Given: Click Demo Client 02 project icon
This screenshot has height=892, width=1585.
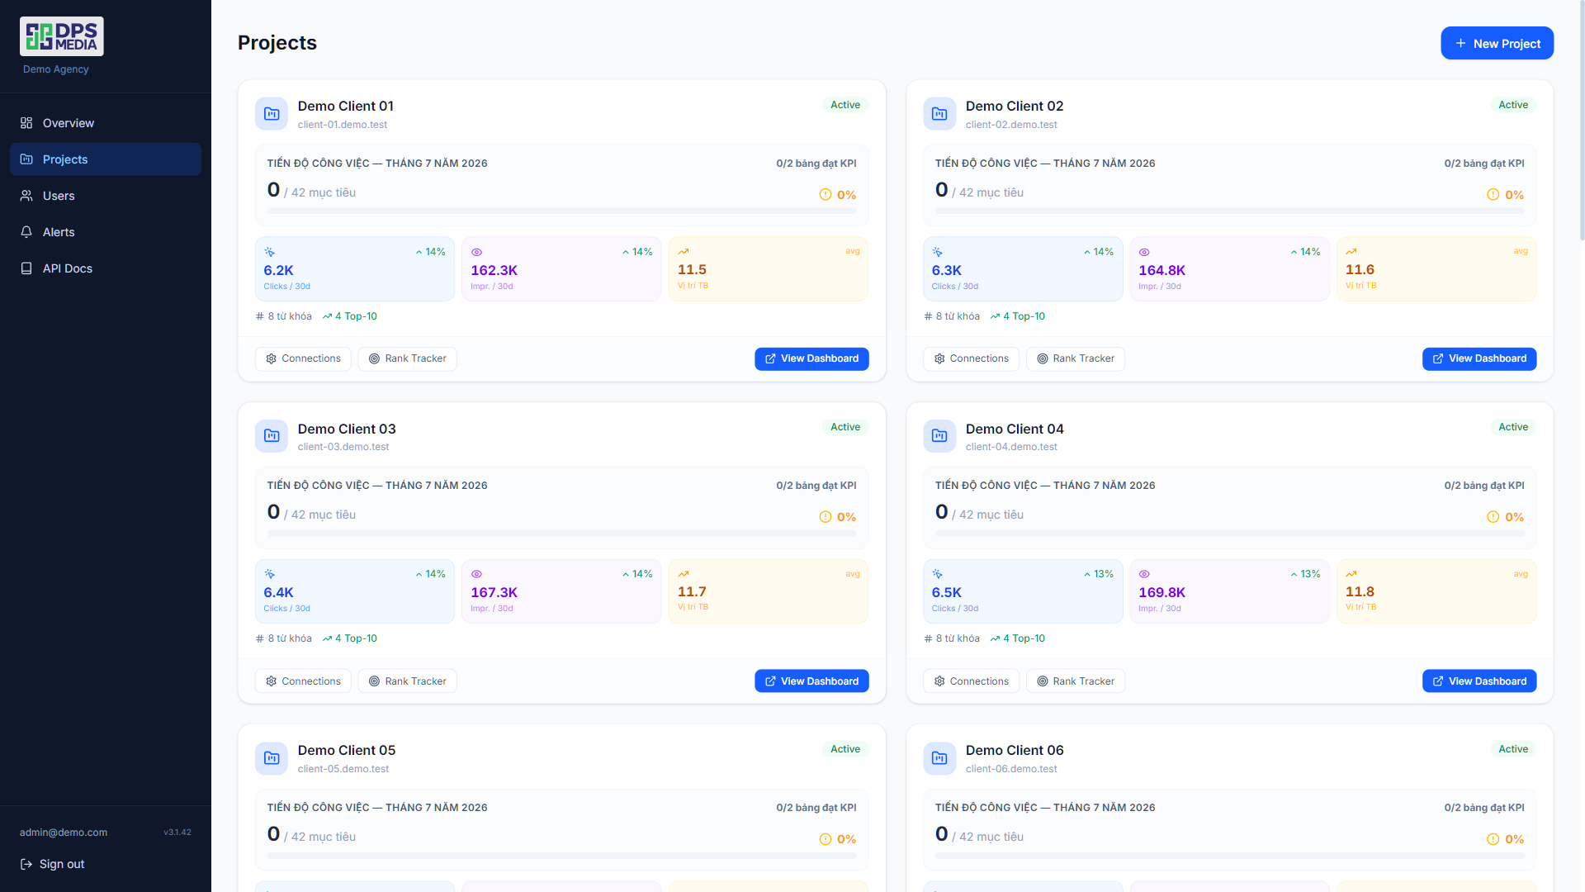Looking at the screenshot, I should 939,114.
